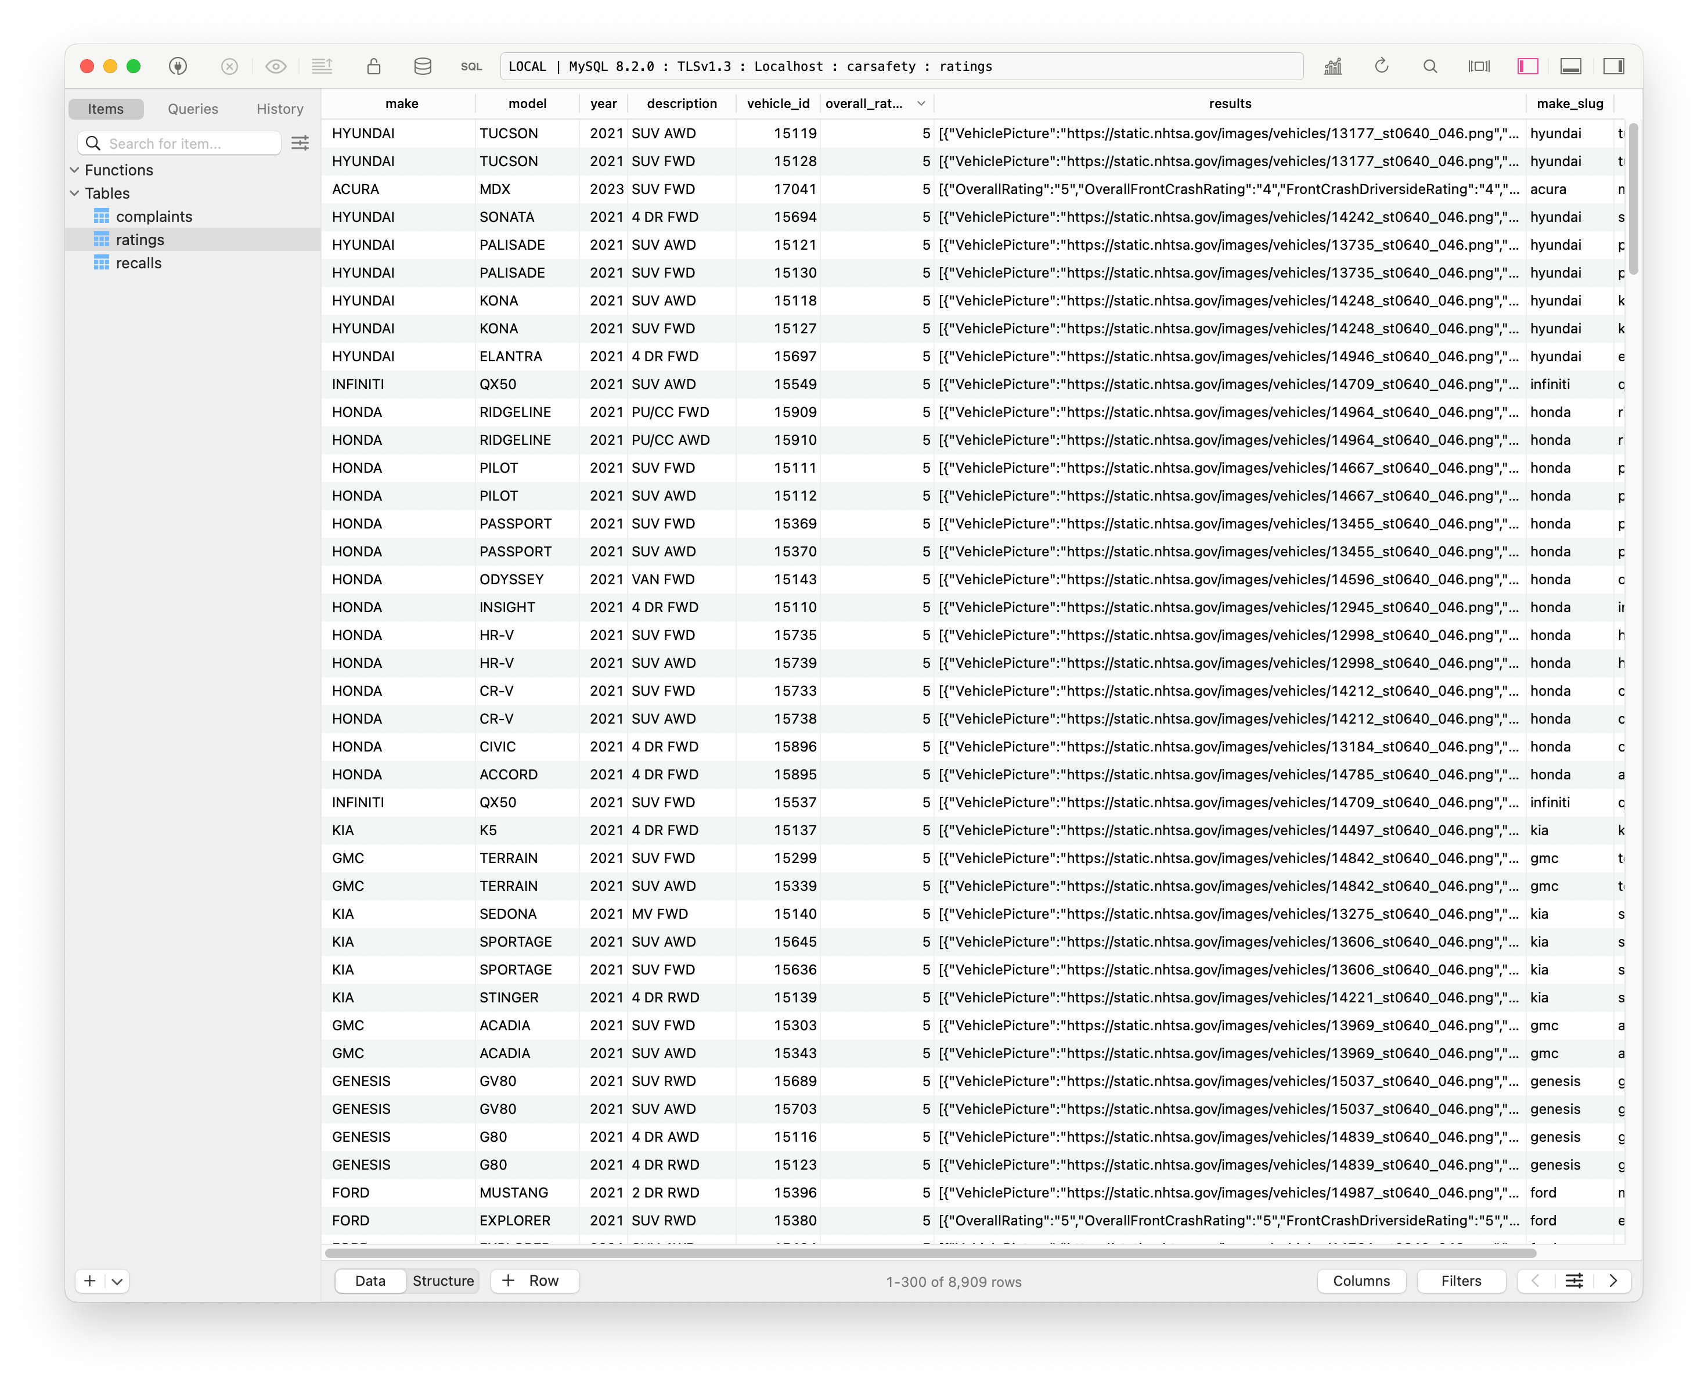Select the MDX model cell
This screenshot has width=1708, height=1388.
point(528,189)
